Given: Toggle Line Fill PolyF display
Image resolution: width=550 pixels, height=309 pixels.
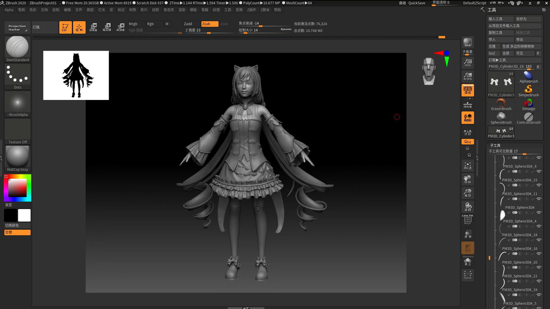Looking at the screenshot, I should [467, 220].
